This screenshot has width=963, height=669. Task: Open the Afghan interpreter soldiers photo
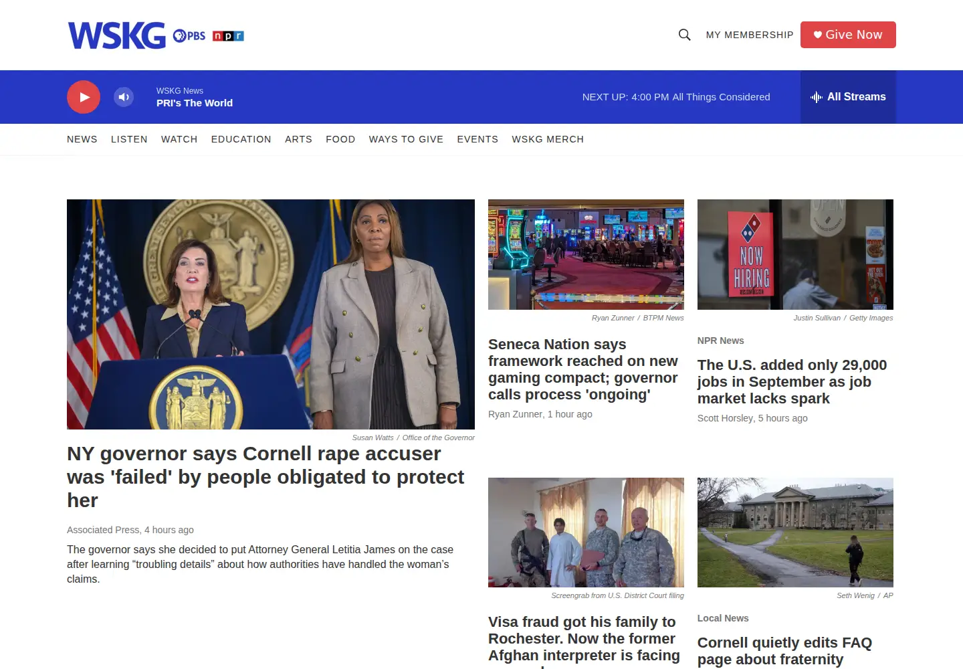586,533
